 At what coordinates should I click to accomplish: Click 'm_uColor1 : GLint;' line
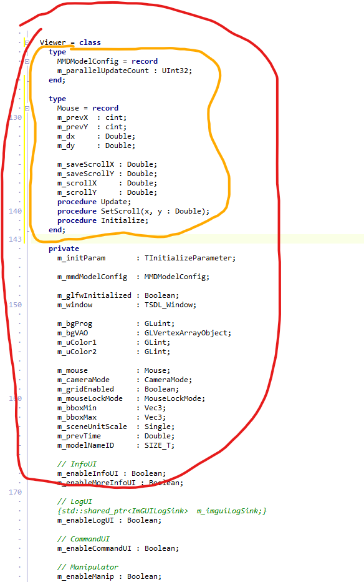113,342
